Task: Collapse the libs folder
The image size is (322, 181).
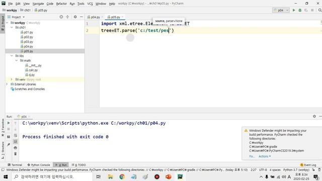Action: tap(12, 56)
